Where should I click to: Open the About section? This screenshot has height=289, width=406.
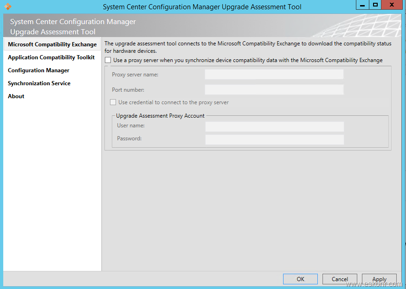[x=16, y=96]
